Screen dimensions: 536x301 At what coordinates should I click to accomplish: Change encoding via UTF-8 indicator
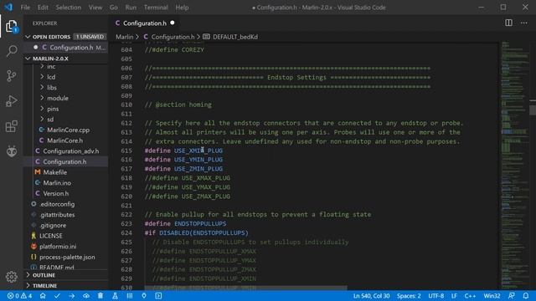(436, 296)
